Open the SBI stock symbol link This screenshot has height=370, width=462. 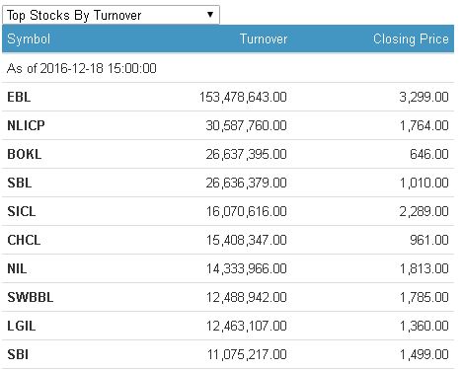(x=18, y=354)
